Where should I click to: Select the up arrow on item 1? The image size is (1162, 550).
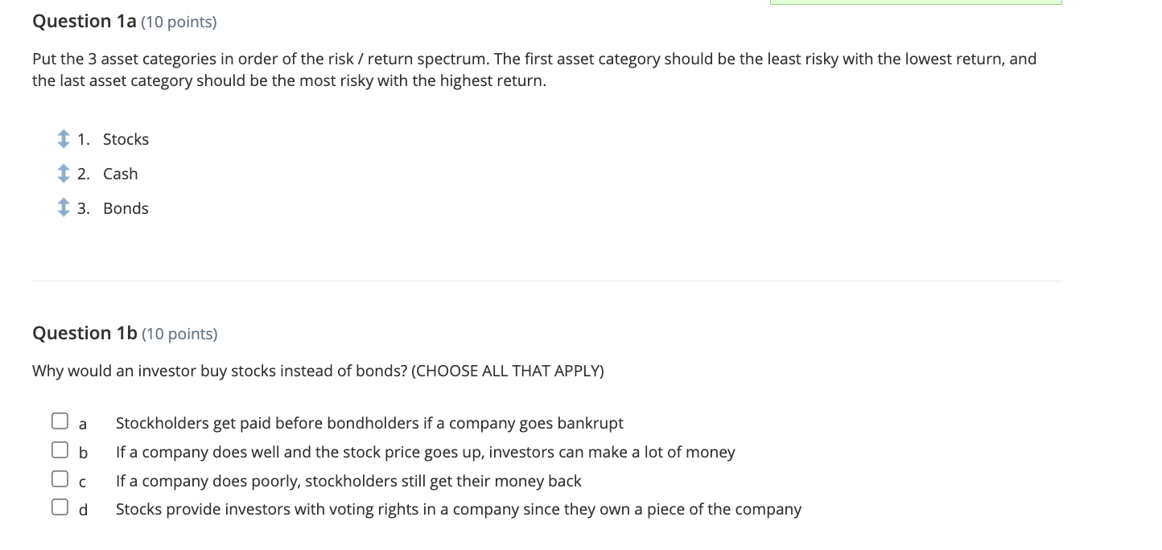tap(64, 134)
